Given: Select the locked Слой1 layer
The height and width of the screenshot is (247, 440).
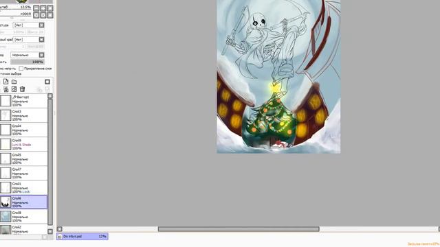Looking at the screenshot, I should coord(23,187).
